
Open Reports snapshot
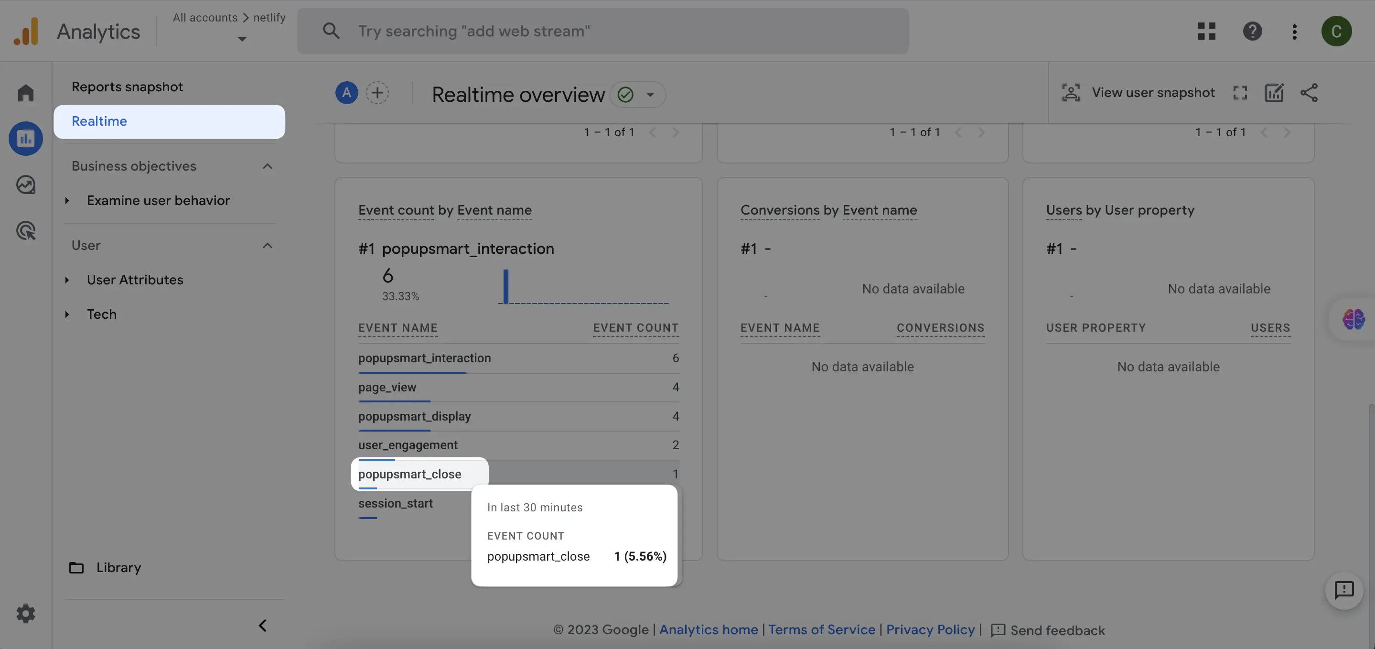[127, 87]
